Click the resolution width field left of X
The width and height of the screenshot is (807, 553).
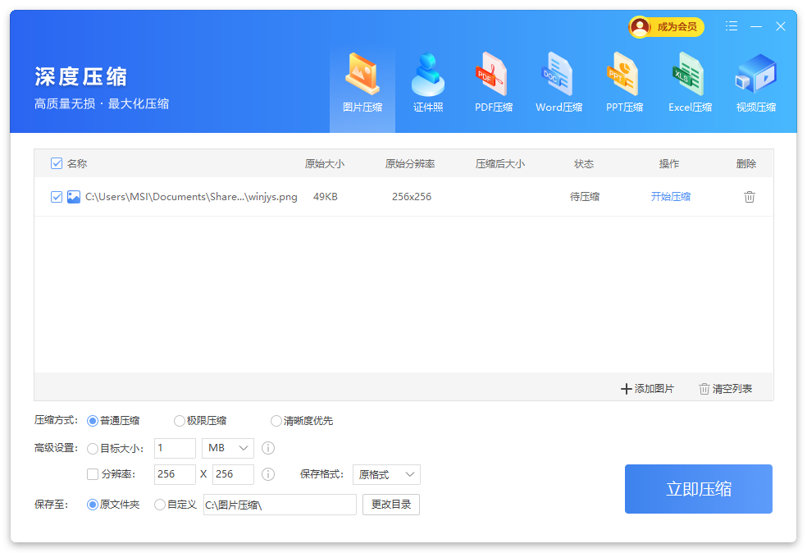click(x=175, y=474)
